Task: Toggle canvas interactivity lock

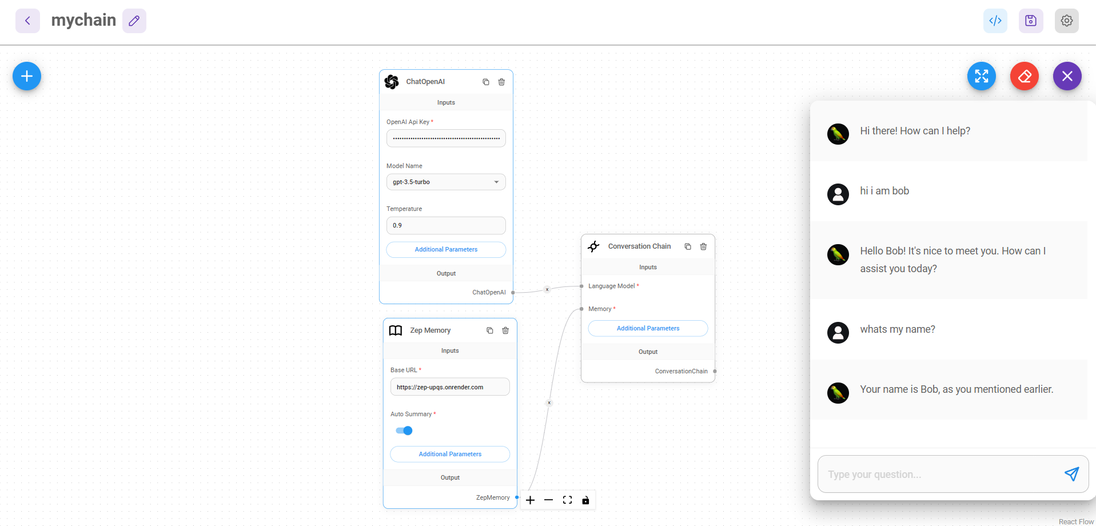Action: pos(585,500)
